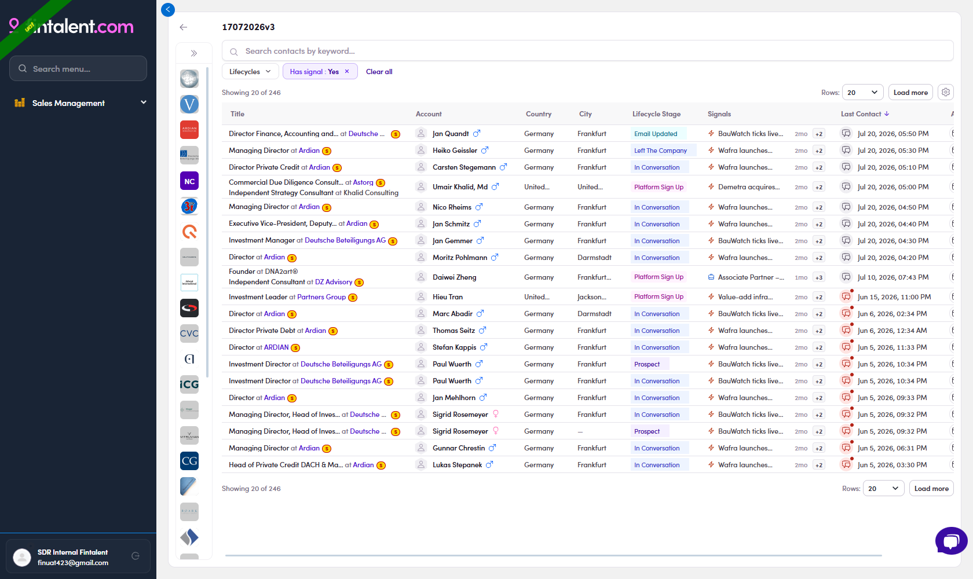Open last contact message icon for Jan Quandt
973x579 pixels.
click(x=846, y=134)
